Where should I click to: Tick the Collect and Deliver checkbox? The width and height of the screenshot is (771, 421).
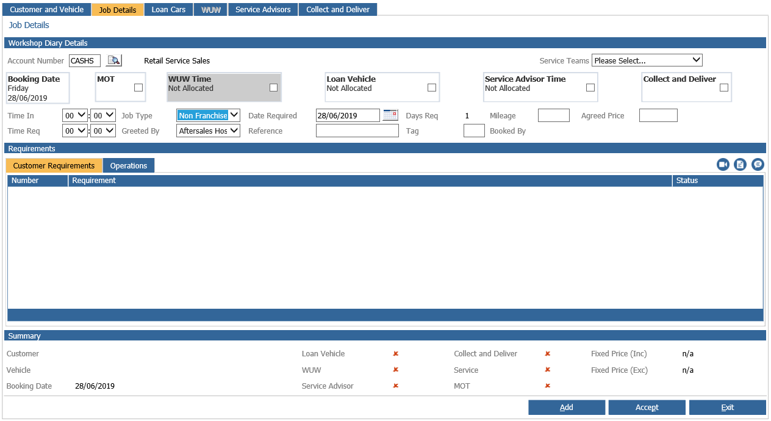[x=724, y=88]
